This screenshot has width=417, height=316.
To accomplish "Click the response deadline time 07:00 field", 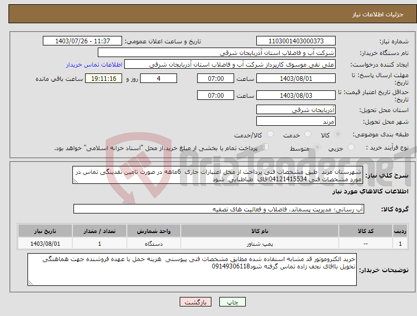I will coord(216,78).
